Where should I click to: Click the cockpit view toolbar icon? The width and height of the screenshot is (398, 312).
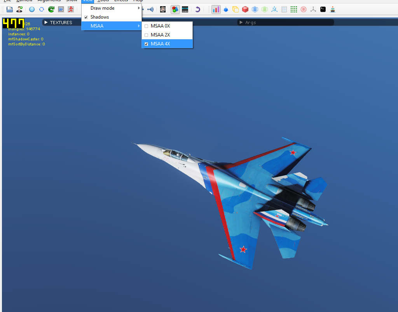coord(185,10)
